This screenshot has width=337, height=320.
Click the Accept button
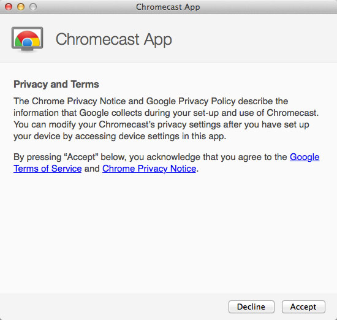click(x=303, y=307)
